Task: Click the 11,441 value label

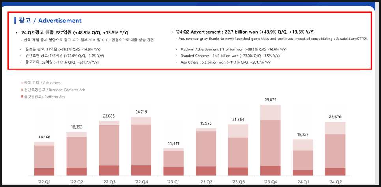Action: [174, 144]
